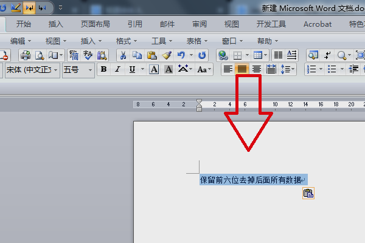Image resolution: width=365 pixels, height=243 pixels.
Task: Click the Undo arrow button
Action: pyautogui.click(x=181, y=55)
